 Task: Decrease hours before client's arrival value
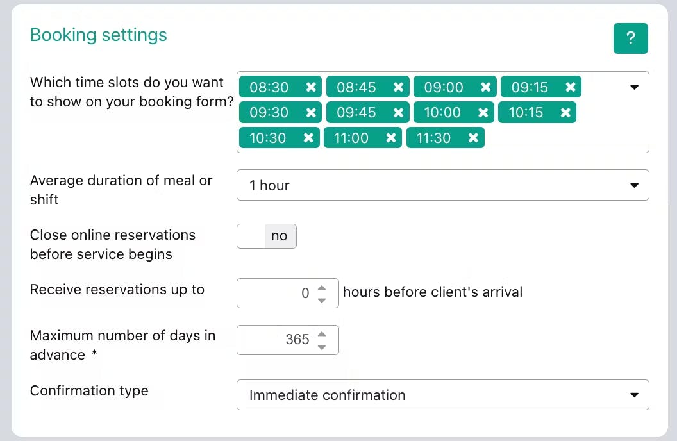tap(322, 299)
